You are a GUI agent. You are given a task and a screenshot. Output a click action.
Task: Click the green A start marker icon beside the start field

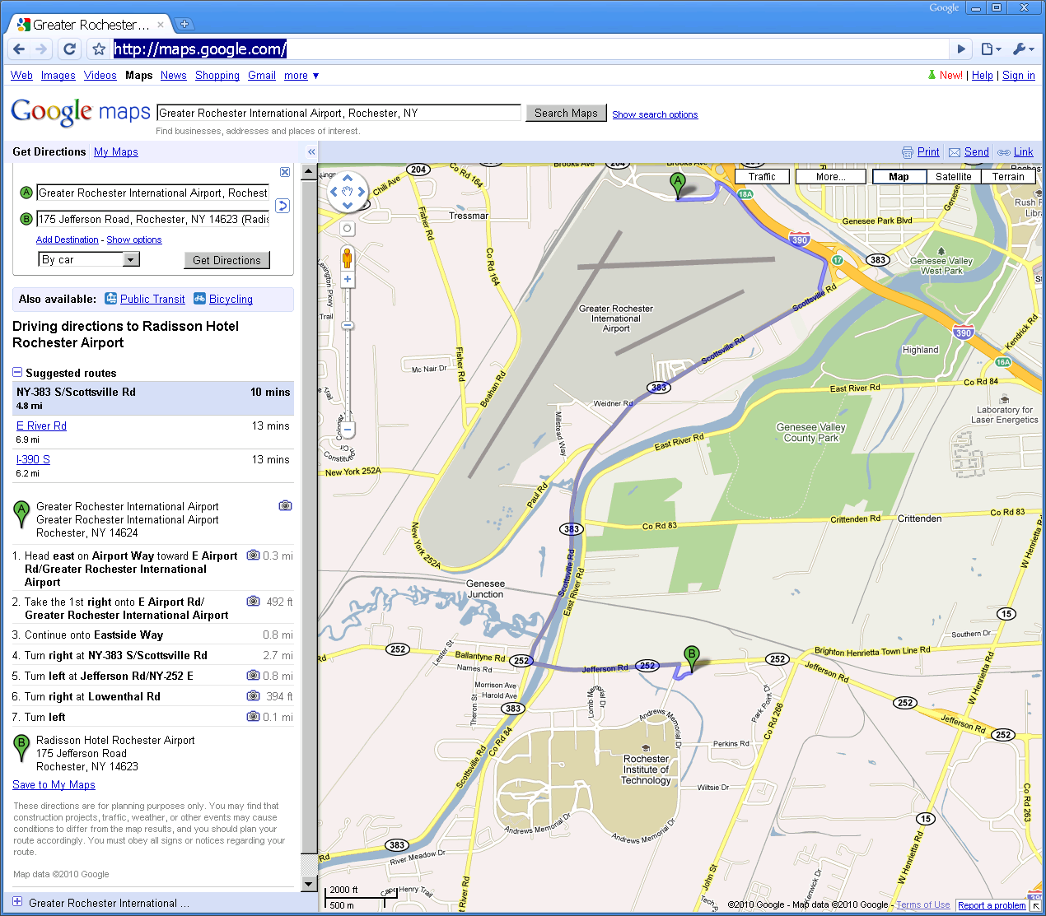tap(26, 193)
